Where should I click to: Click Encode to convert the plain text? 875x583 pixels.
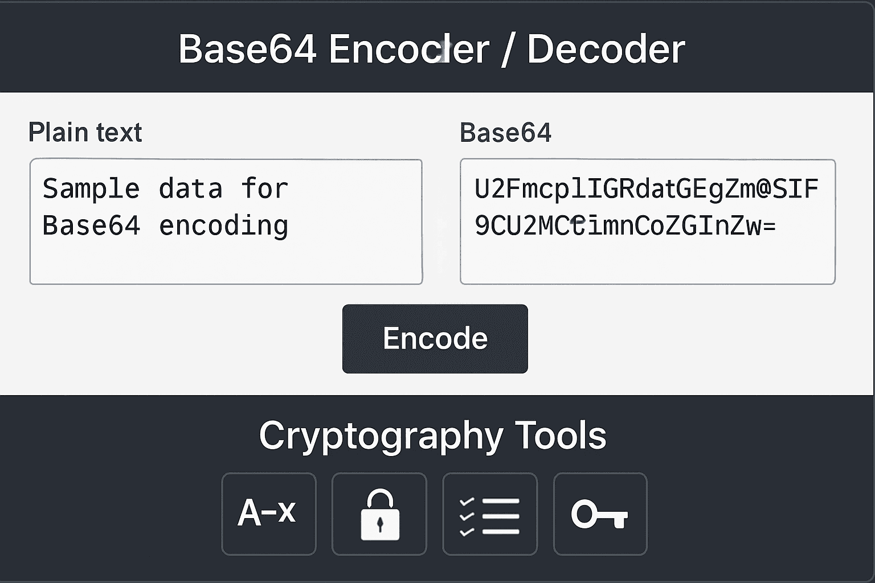tap(435, 338)
